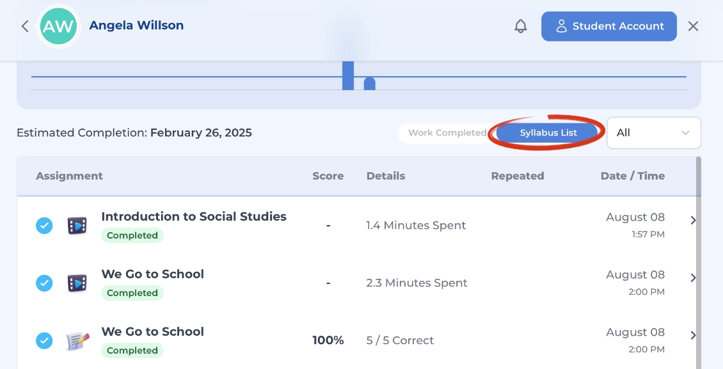Toggle the checkmark for We Go to School quiz
The width and height of the screenshot is (723, 369).
[44, 341]
